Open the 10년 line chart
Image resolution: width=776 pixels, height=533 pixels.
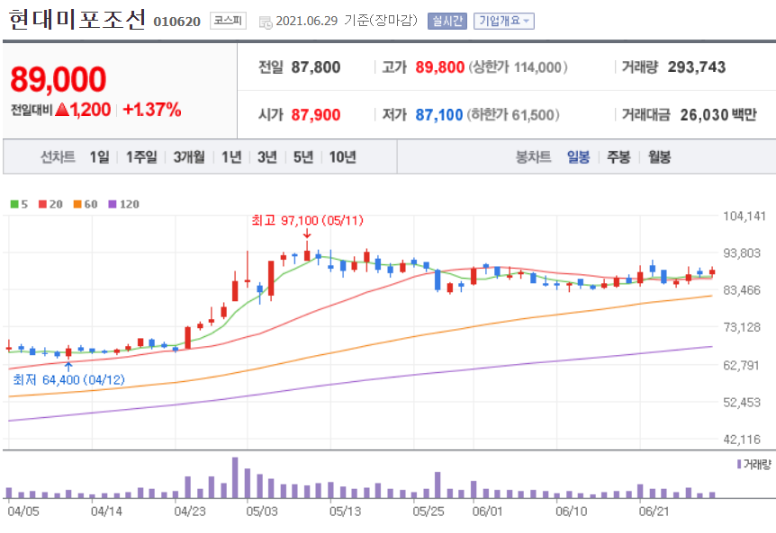point(342,157)
